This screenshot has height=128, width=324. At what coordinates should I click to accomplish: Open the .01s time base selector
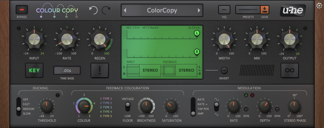(67, 70)
